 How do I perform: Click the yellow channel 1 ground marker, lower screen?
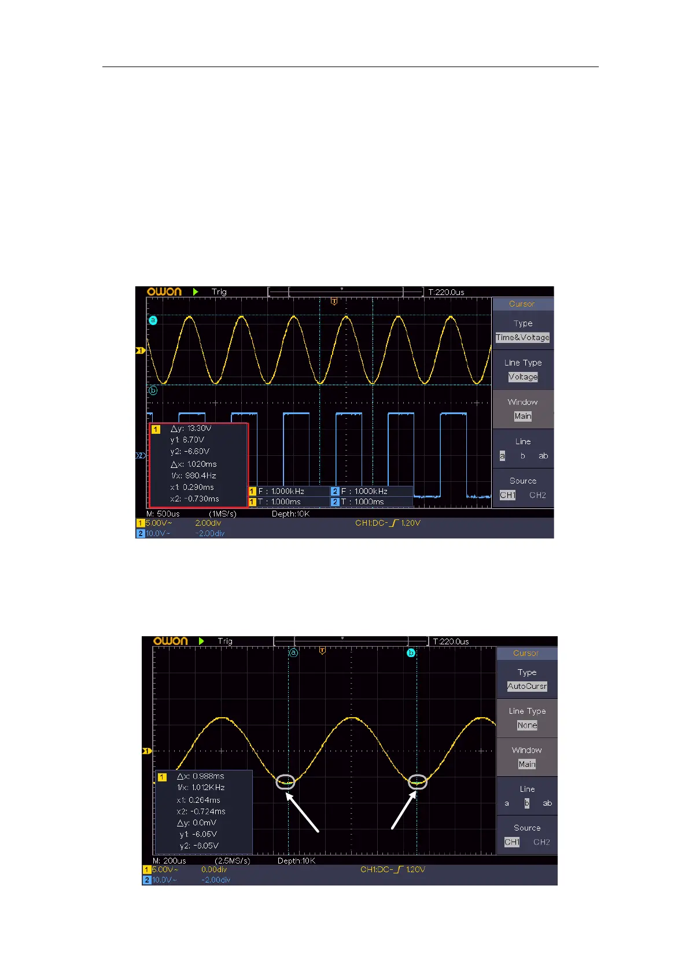(x=146, y=751)
